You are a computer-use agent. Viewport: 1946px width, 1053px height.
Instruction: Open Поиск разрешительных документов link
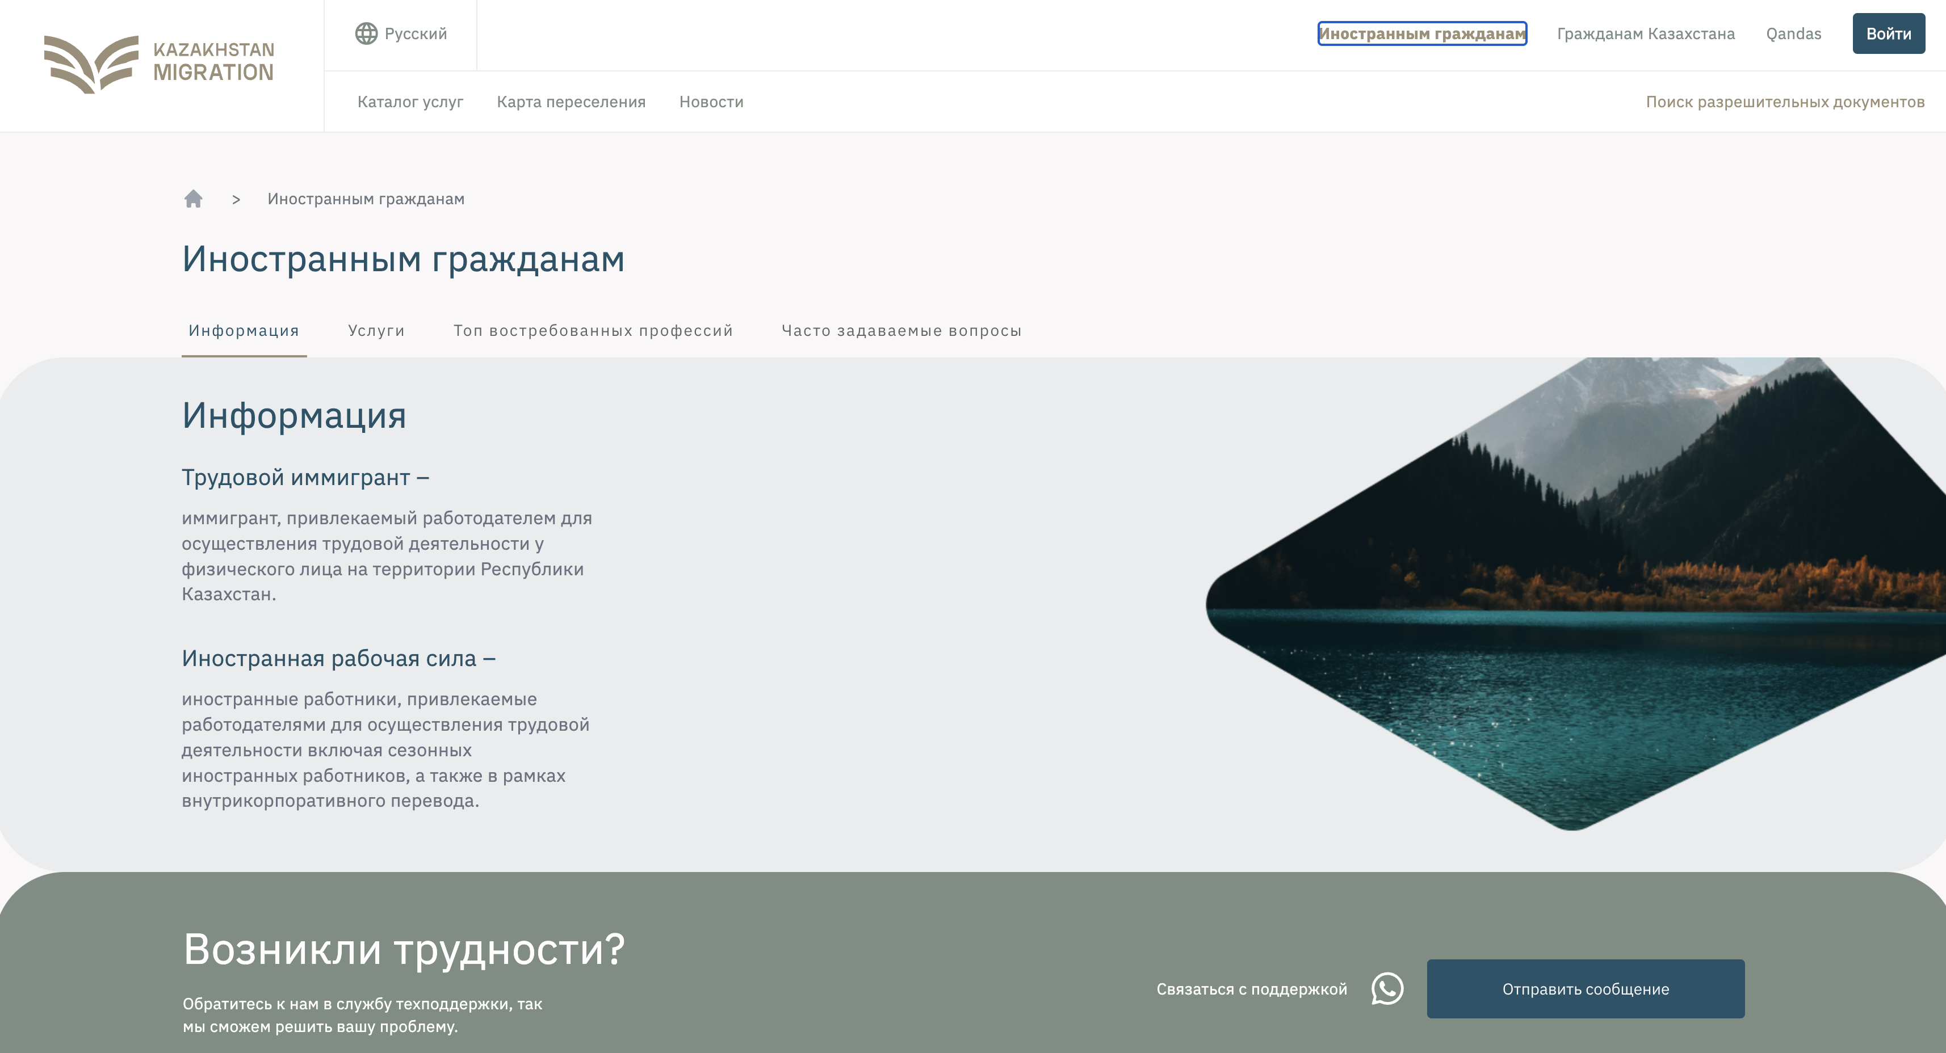pos(1784,102)
